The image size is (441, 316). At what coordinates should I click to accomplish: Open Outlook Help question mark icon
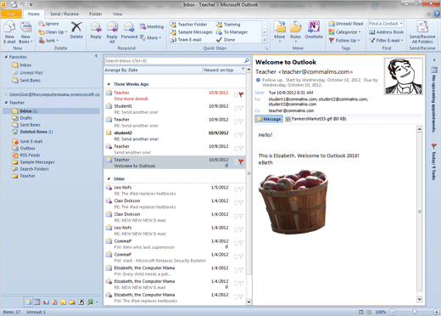coord(437,14)
